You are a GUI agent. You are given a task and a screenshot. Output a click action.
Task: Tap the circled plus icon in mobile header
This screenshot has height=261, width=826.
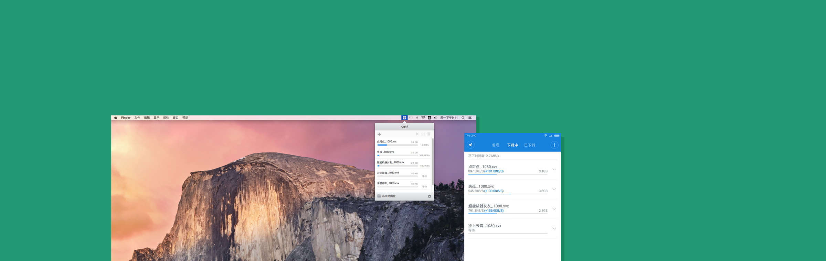pyautogui.click(x=554, y=145)
